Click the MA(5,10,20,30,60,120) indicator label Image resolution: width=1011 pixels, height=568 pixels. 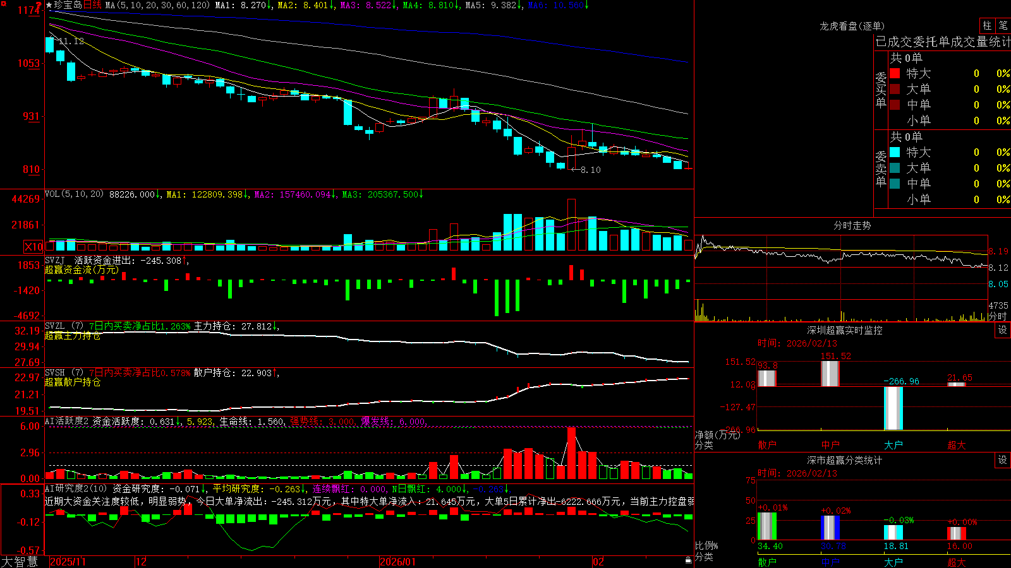click(157, 5)
